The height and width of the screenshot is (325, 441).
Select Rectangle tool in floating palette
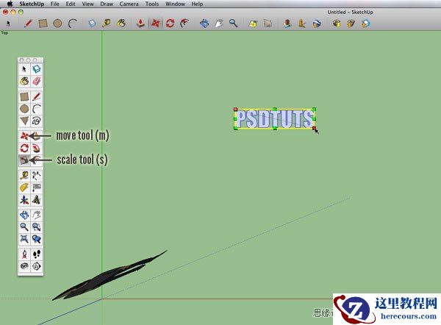tap(24, 96)
